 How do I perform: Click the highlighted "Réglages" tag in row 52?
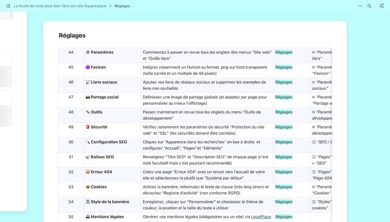pos(284,172)
